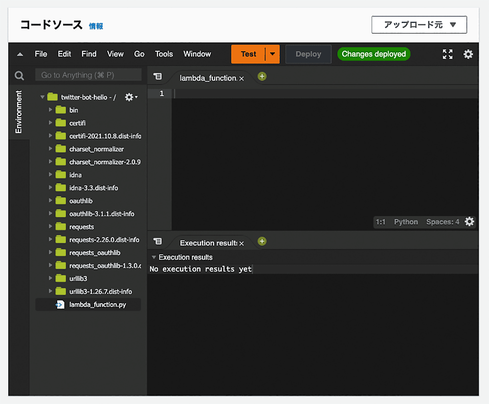Switch to the Execution results tab

point(208,243)
